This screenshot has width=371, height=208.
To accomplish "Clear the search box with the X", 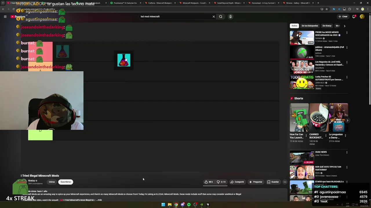I will click(214, 16).
